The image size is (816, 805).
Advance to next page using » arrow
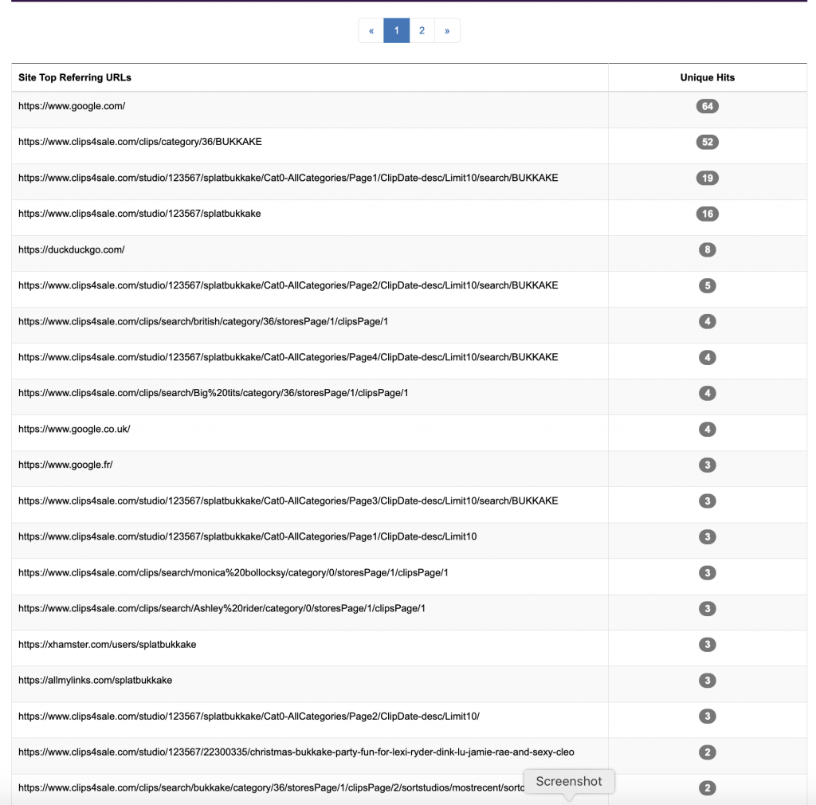tap(447, 31)
